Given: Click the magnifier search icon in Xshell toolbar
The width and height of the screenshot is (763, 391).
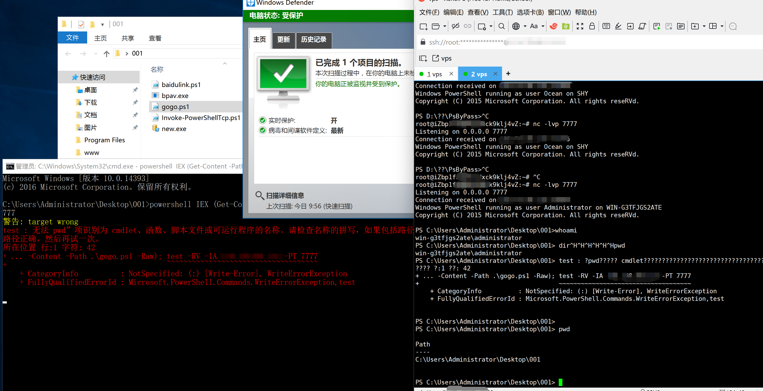Looking at the screenshot, I should (x=501, y=26).
